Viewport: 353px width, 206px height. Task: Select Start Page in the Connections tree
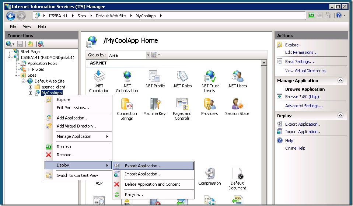[x=30, y=52]
